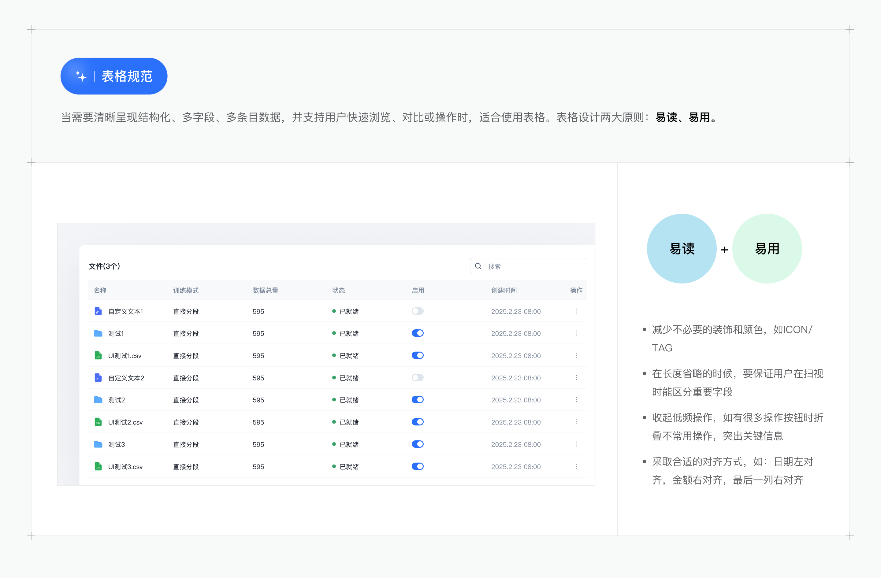Disable the toggle for 测试2
This screenshot has width=881, height=578.
click(x=418, y=400)
